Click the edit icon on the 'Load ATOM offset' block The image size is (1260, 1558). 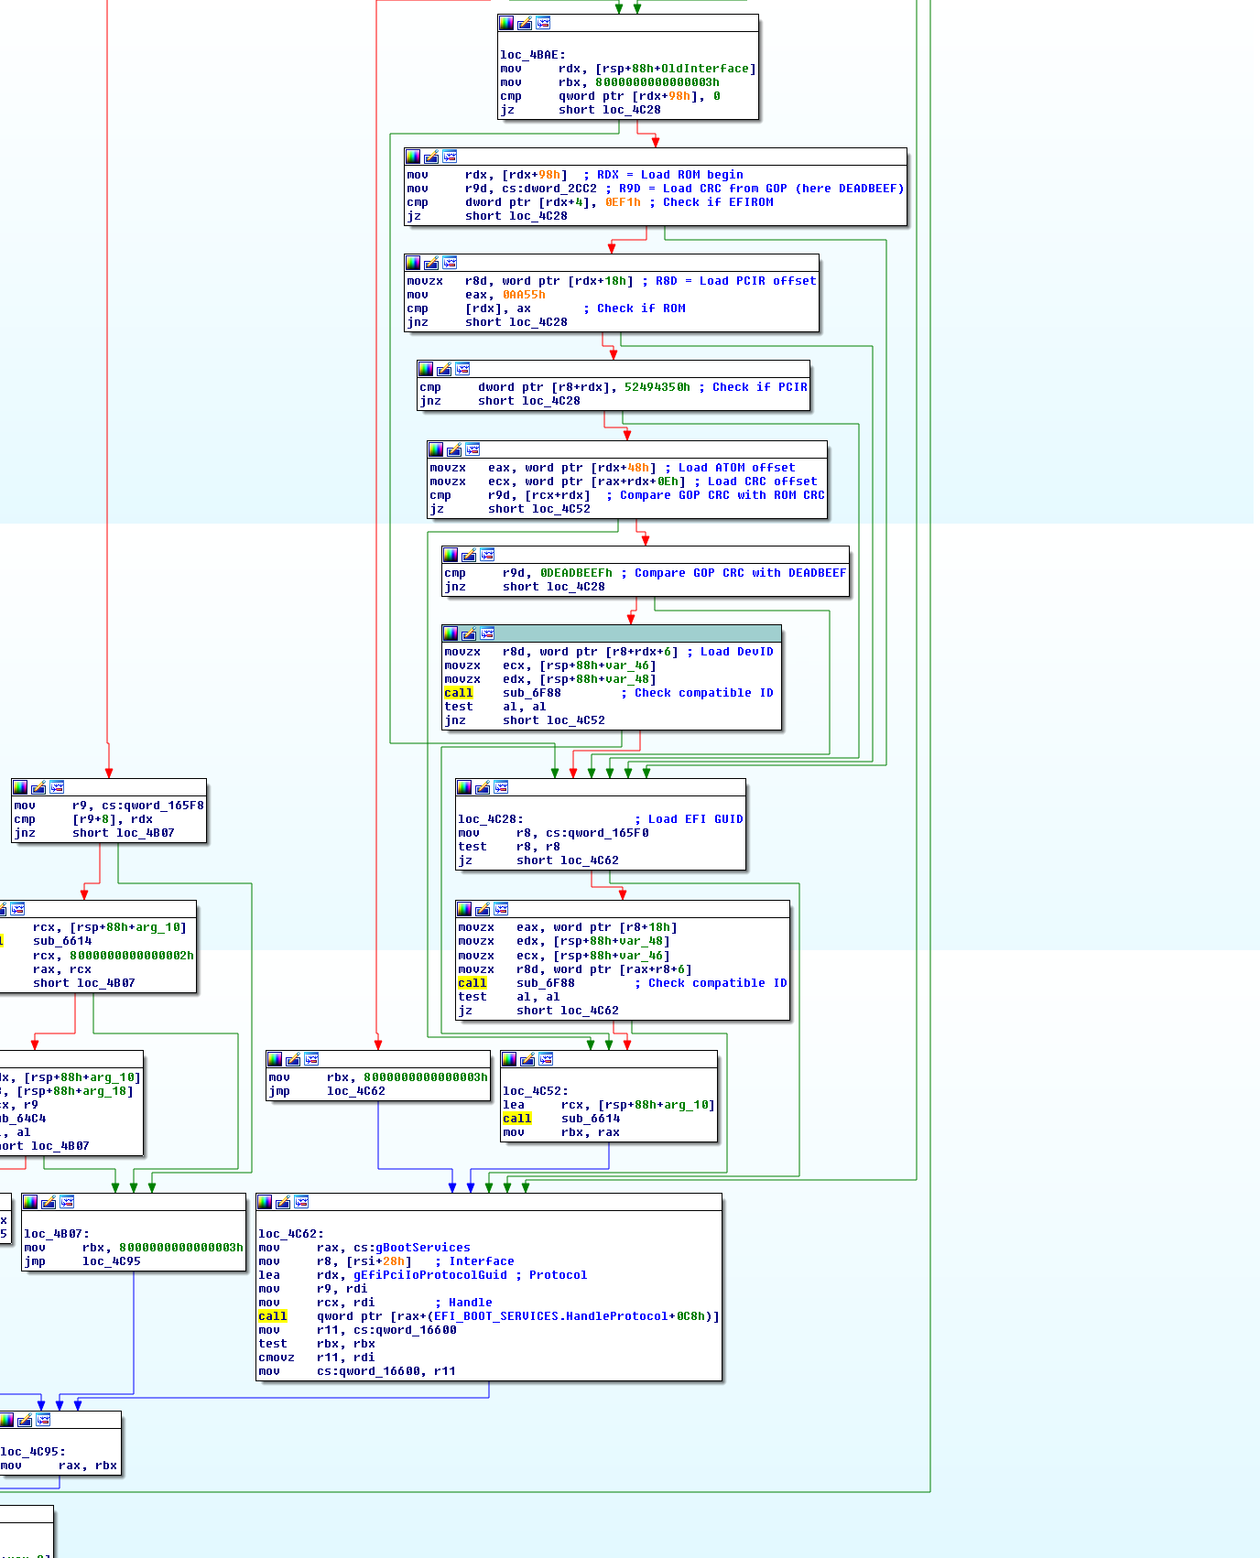coord(454,449)
